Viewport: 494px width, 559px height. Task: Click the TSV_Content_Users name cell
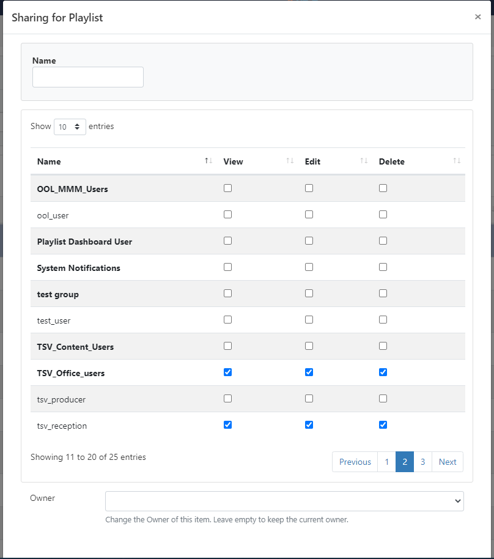tap(75, 347)
